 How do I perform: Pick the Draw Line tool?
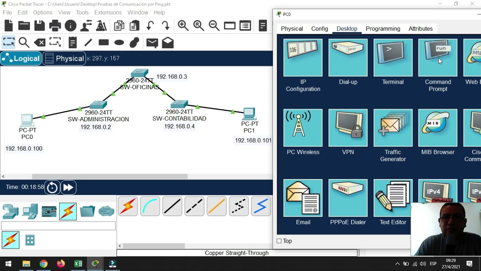click(x=88, y=43)
